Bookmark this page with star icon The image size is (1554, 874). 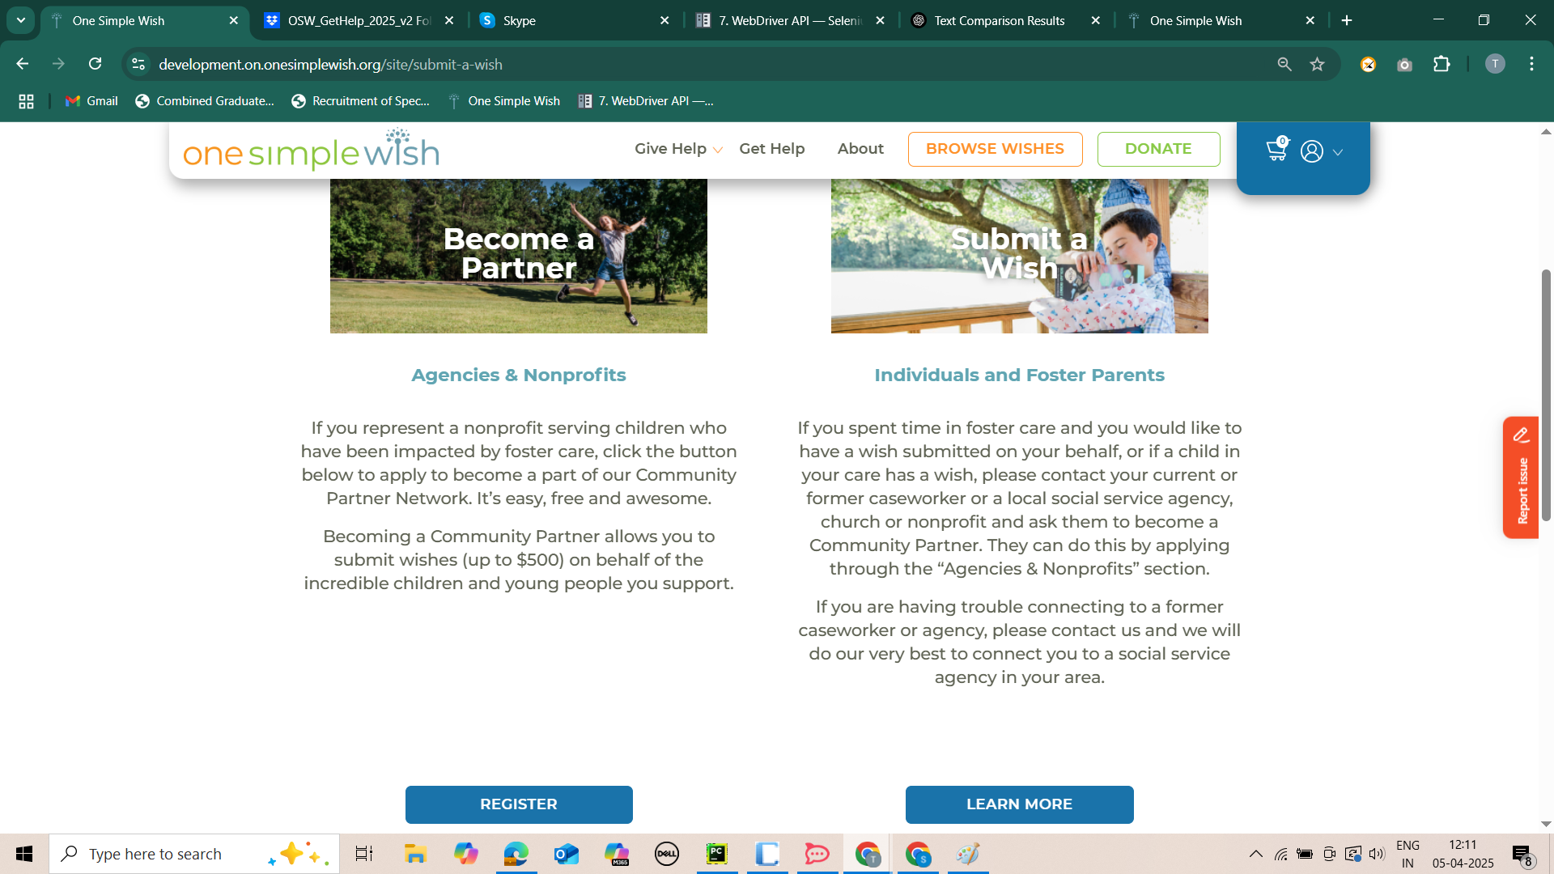coord(1318,64)
